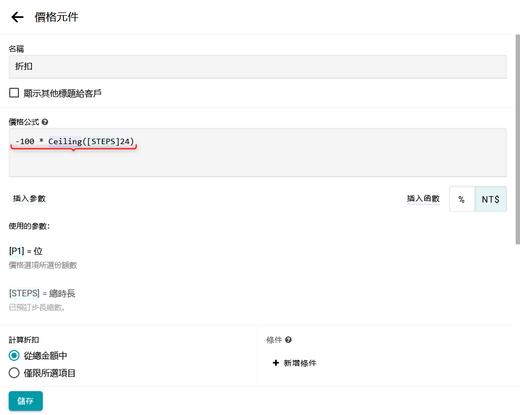Screen dimensions: 520x415
Task: Click the [STEPS] token inside the formula
Action: click(102, 141)
